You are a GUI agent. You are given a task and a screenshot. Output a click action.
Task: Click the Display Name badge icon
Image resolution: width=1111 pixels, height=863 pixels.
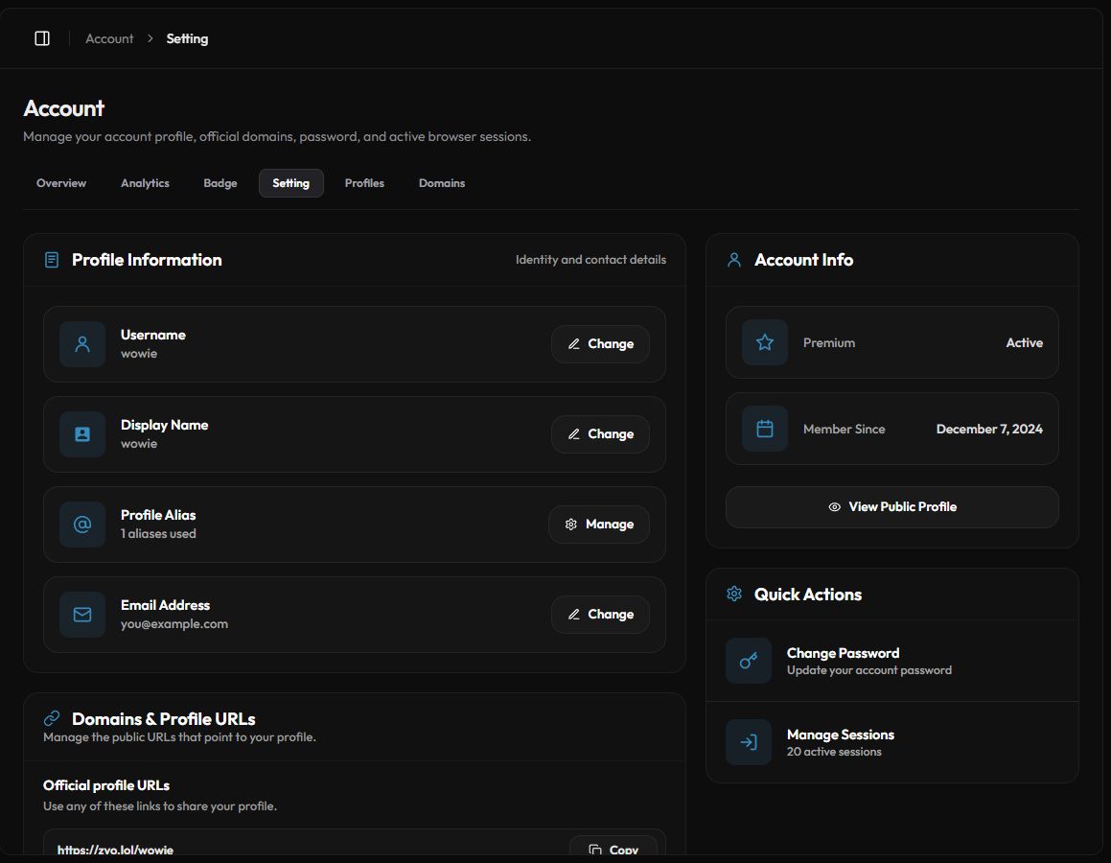tap(82, 434)
